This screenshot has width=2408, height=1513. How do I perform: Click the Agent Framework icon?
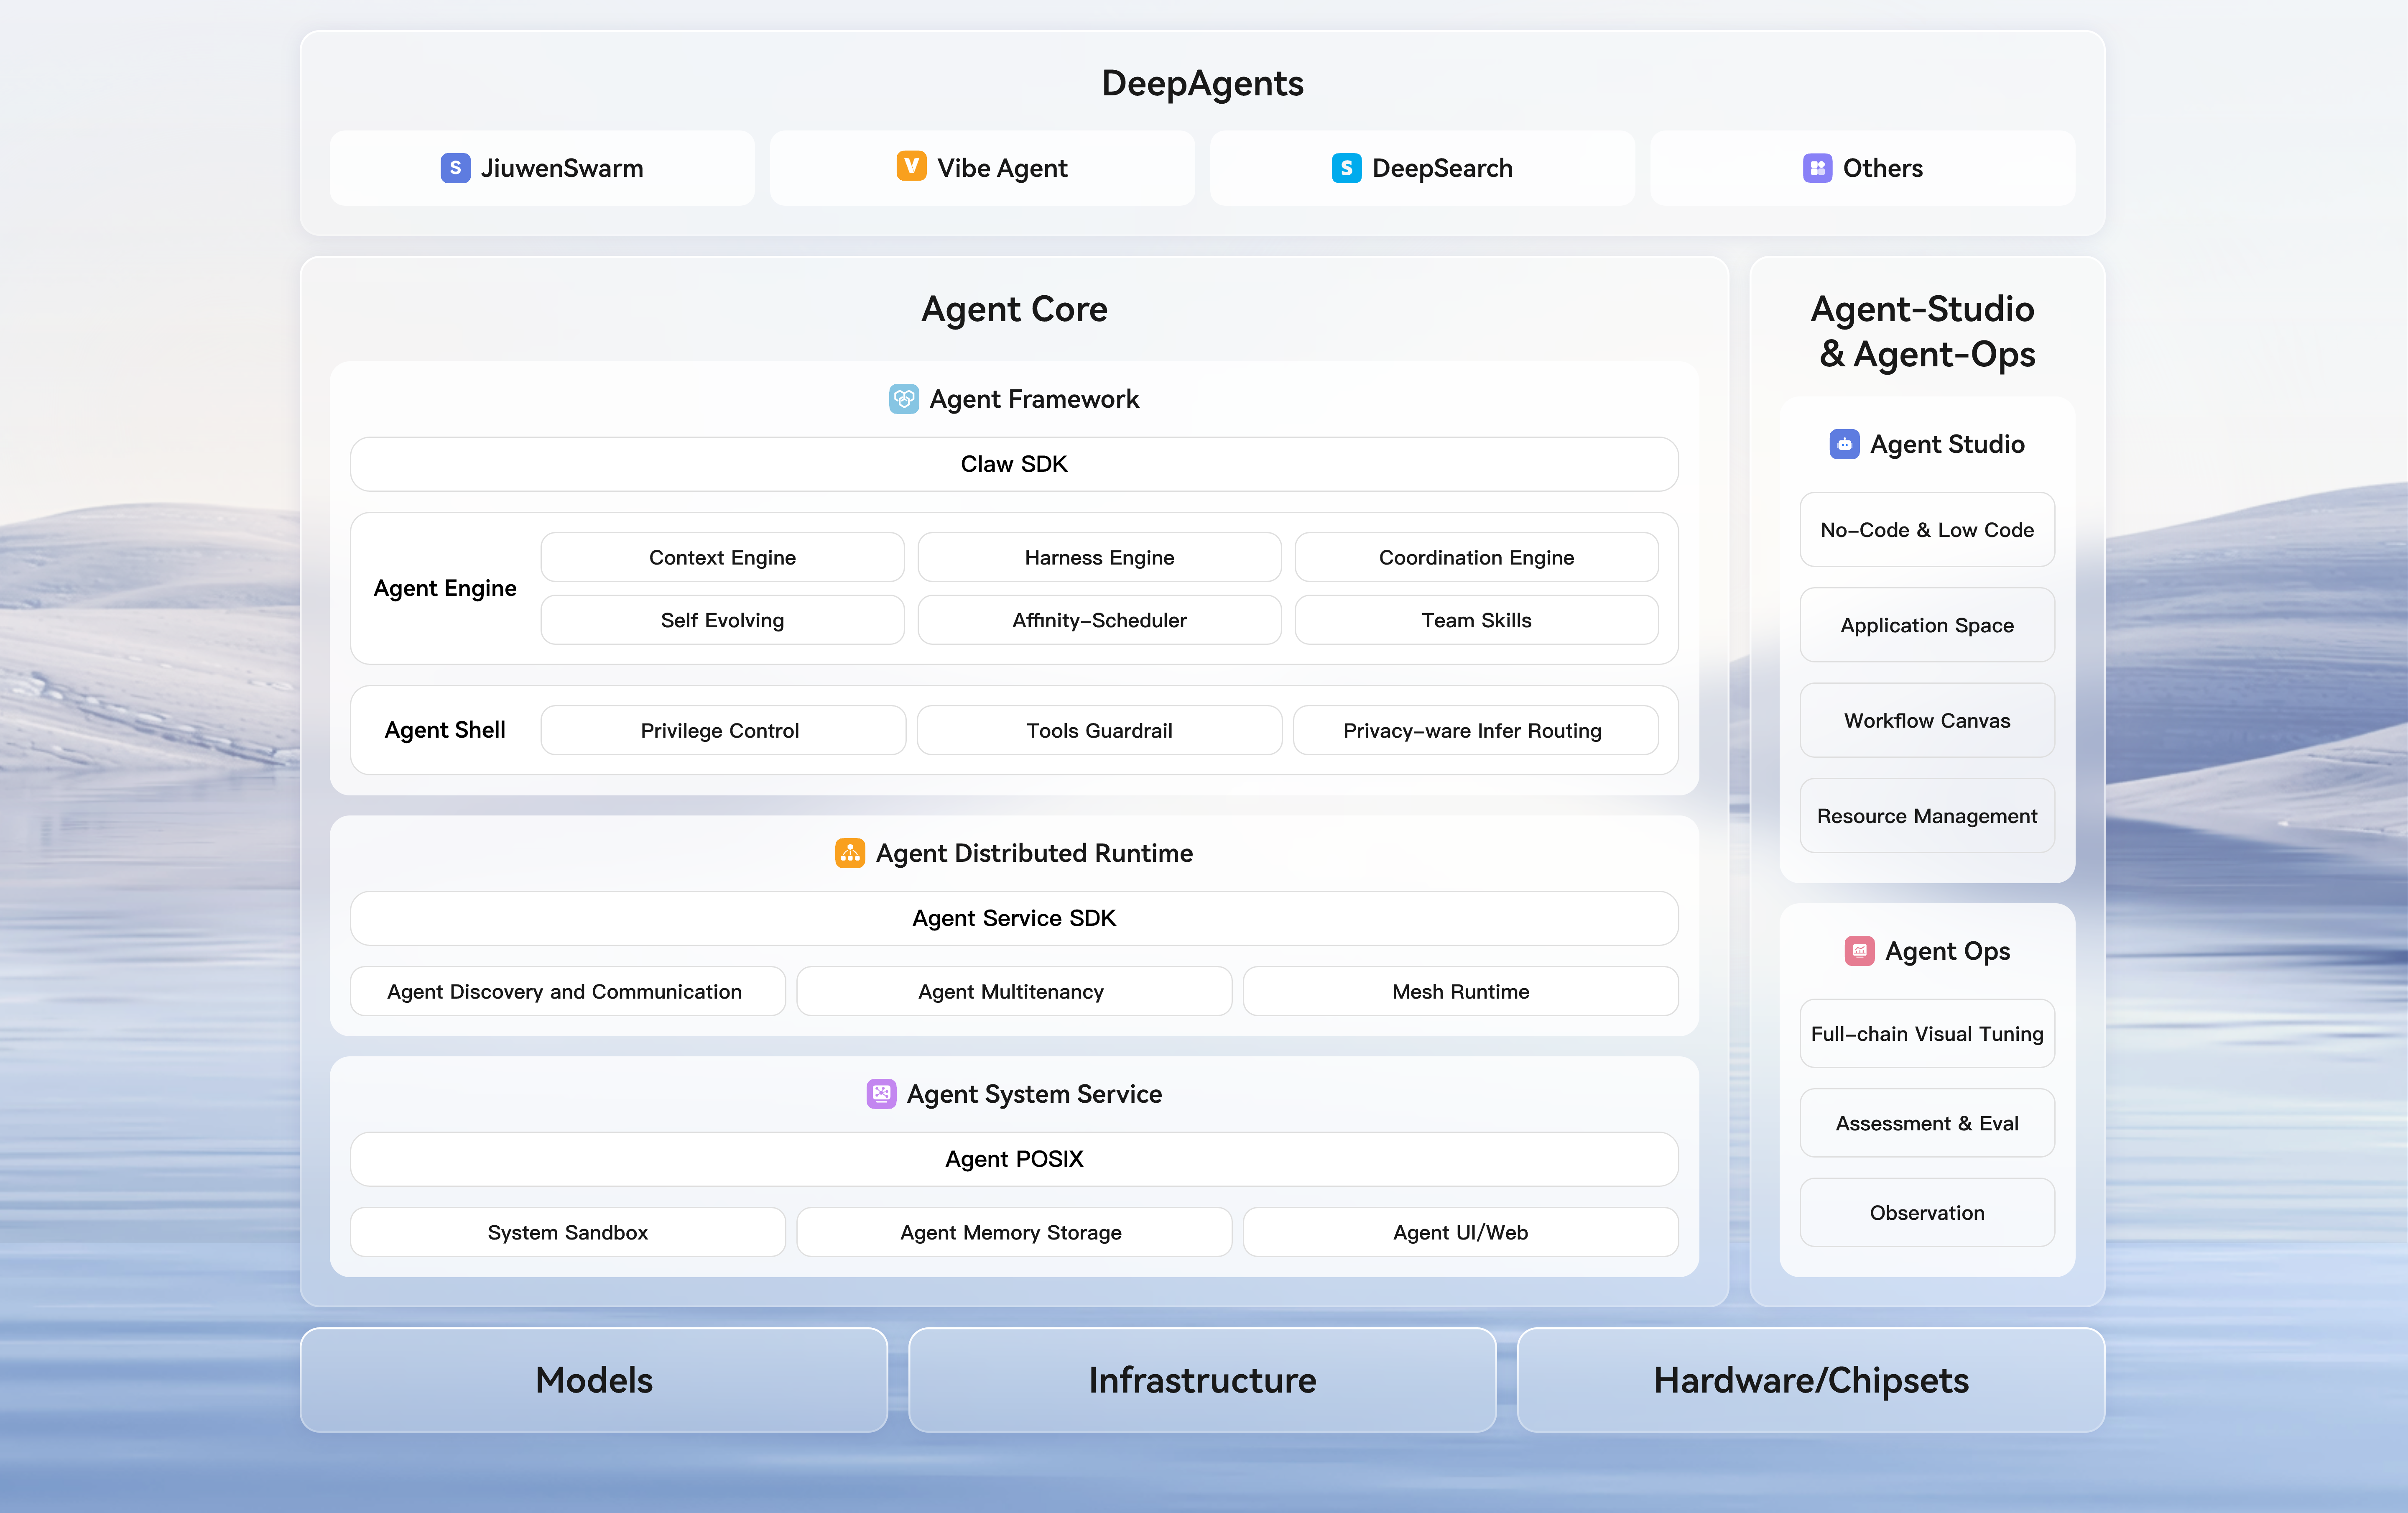pos(904,399)
